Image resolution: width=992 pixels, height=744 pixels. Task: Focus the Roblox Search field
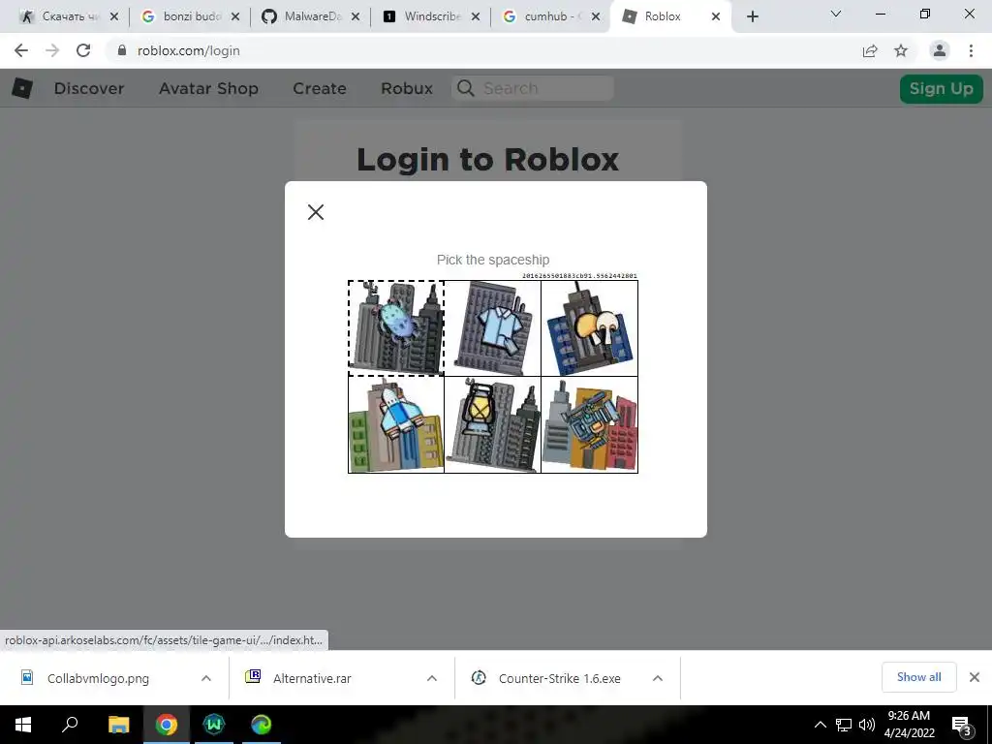533,88
